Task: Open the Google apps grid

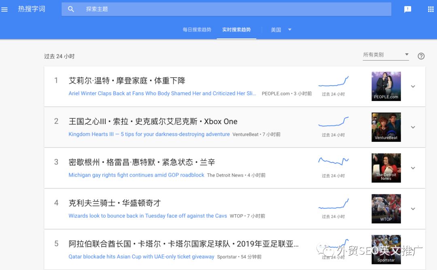Action: tap(431, 9)
